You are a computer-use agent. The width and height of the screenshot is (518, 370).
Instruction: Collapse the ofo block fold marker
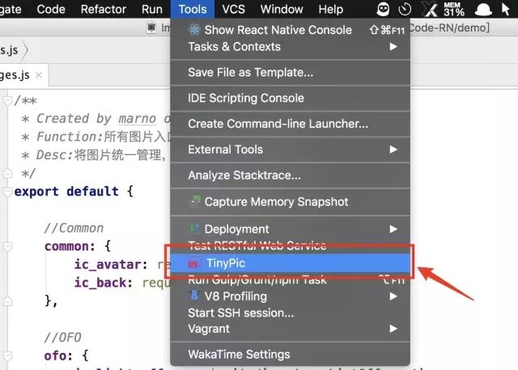(x=7, y=355)
